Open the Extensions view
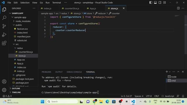This screenshot has width=187, height=105. (4, 43)
